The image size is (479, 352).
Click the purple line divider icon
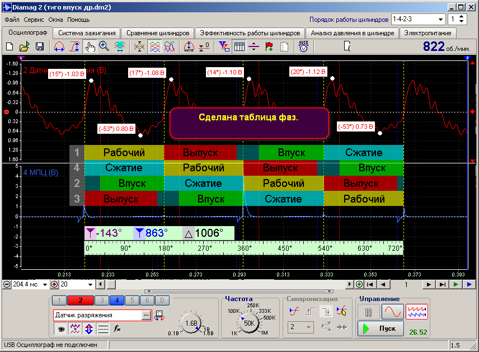pos(254,47)
